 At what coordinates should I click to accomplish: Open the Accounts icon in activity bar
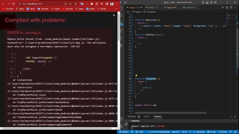[121, 119]
